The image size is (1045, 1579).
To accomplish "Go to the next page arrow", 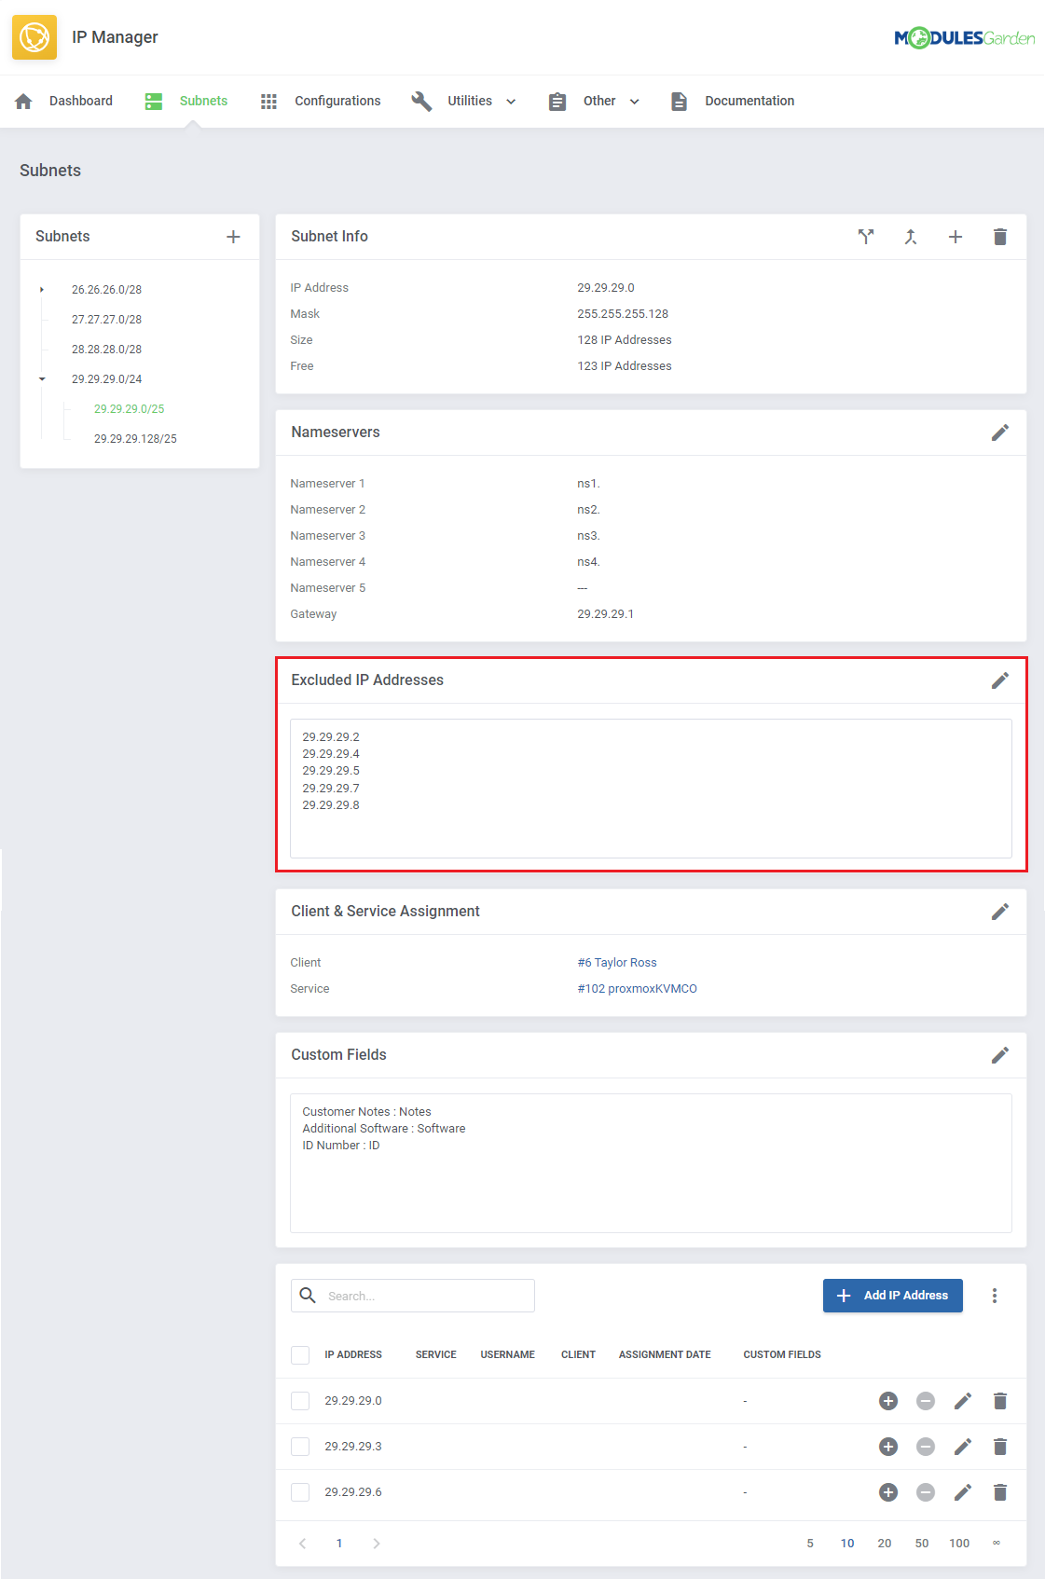I will tap(377, 1544).
